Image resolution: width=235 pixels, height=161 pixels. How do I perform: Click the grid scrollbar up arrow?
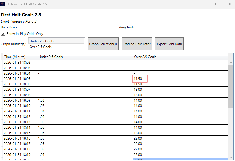pyautogui.click(x=231, y=62)
